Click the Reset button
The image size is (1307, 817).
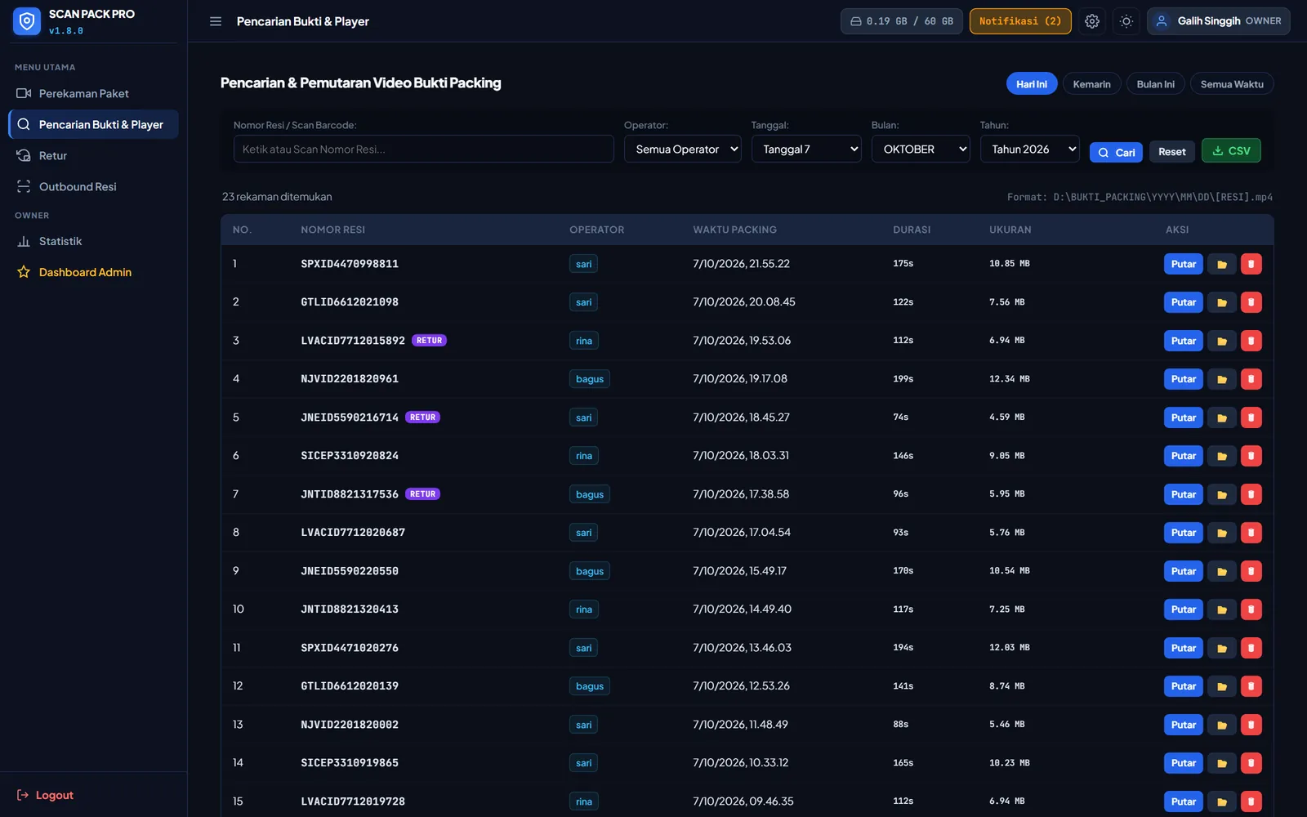click(x=1172, y=152)
